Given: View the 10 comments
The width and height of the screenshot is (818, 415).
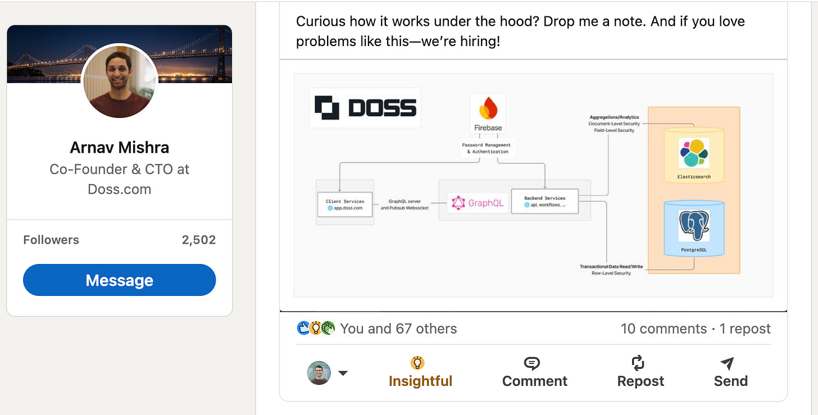Looking at the screenshot, I should tap(664, 329).
